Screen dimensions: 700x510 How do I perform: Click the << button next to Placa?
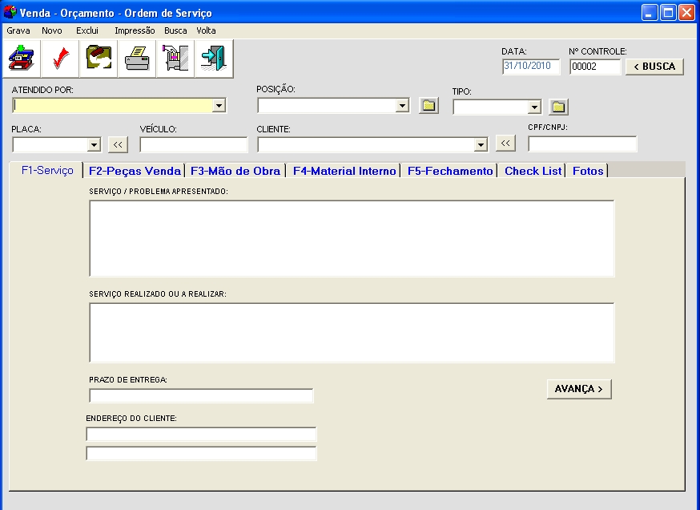[x=118, y=144]
